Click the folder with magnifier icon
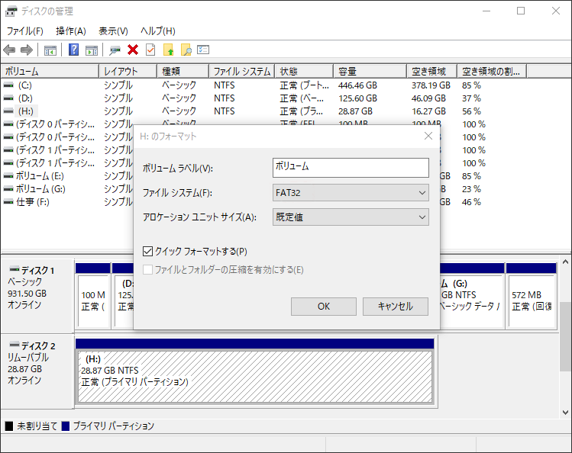Screen dimensions: 572x453 186,50
